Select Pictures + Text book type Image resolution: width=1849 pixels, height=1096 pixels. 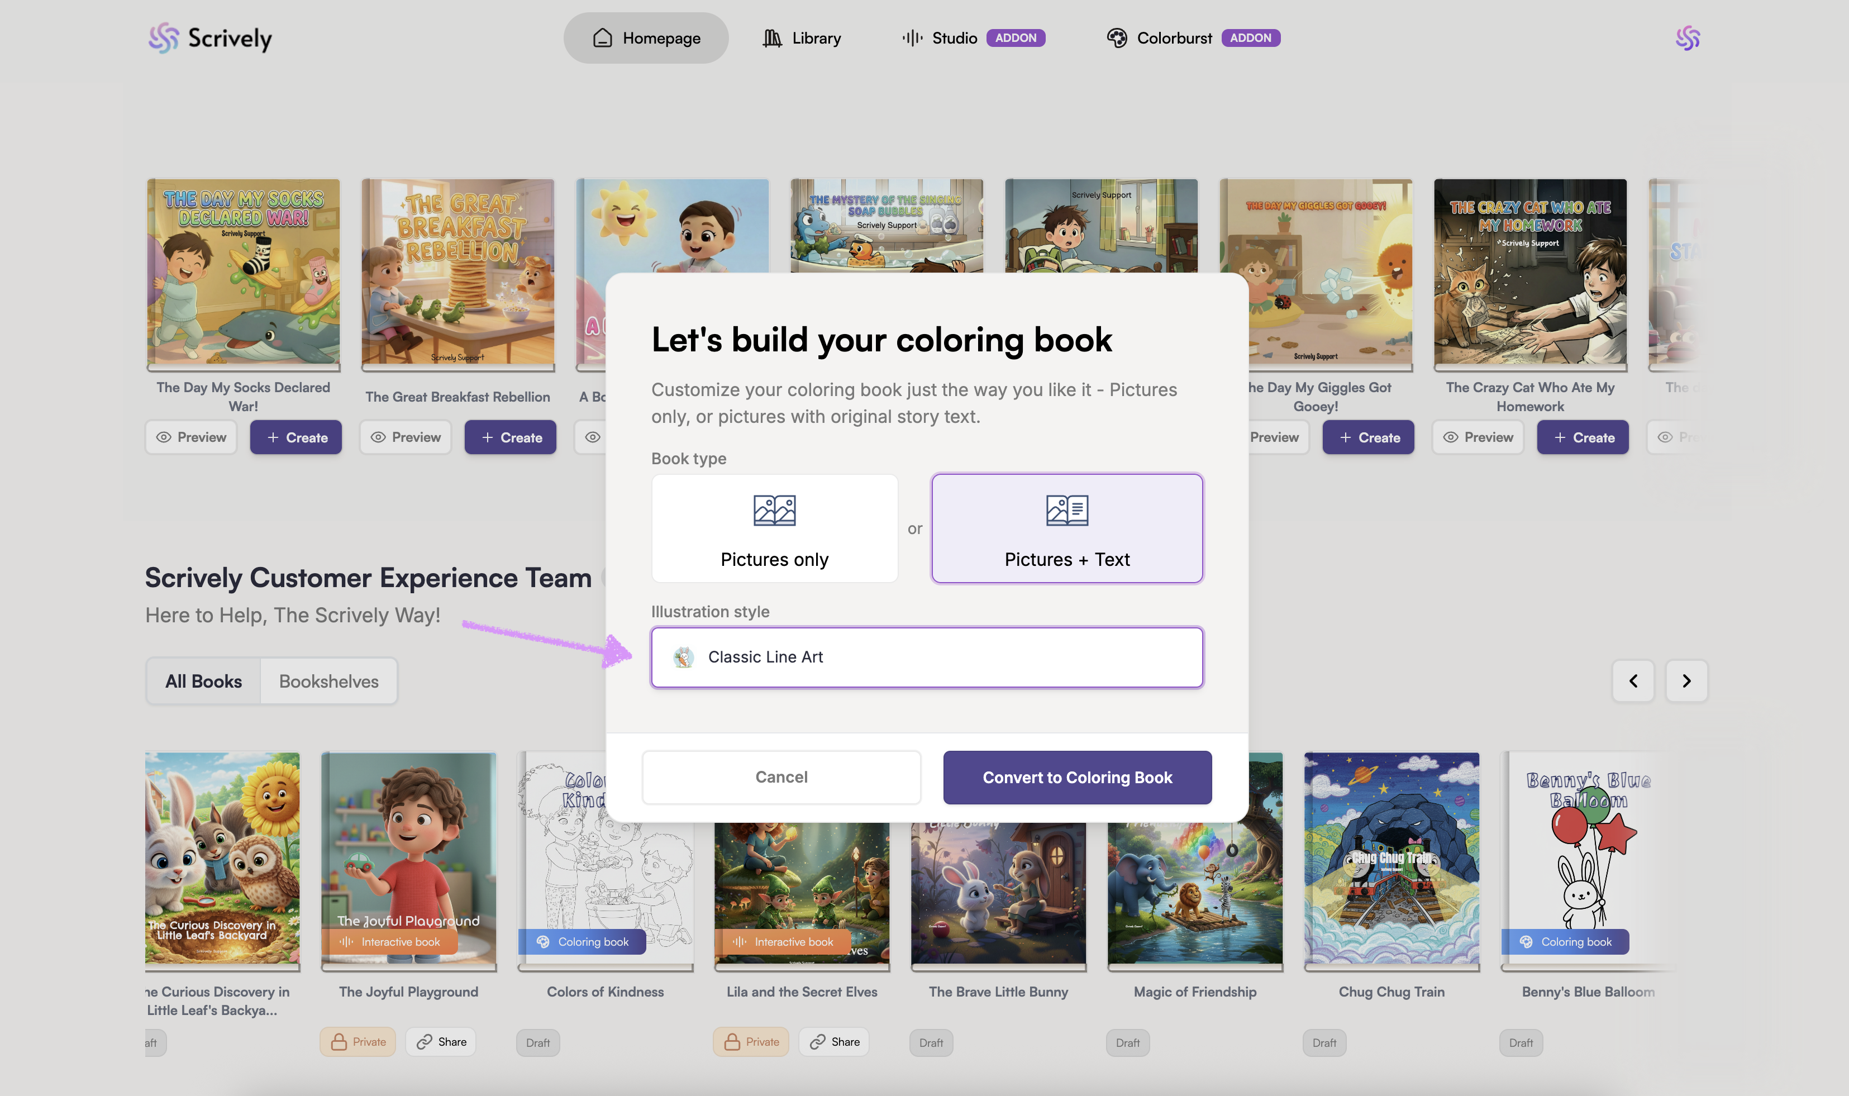(x=1066, y=528)
